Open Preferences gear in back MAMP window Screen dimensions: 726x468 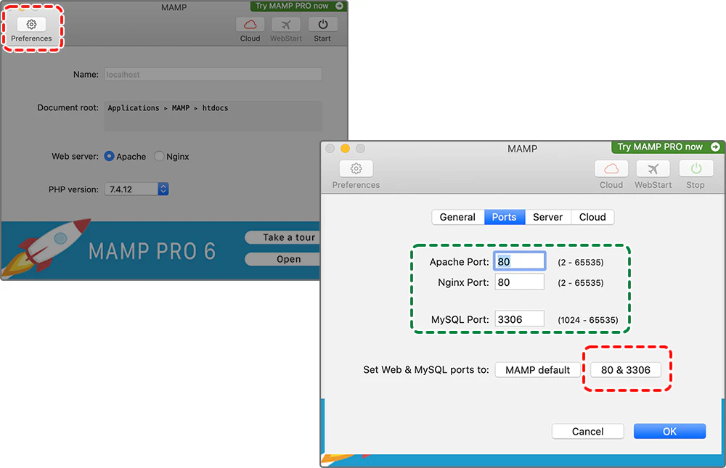tap(31, 25)
